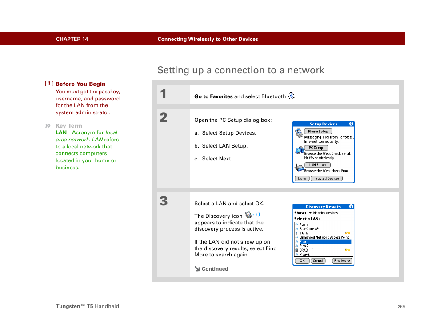Select the PC Setup button
424x328 pixels.
coord(316,148)
